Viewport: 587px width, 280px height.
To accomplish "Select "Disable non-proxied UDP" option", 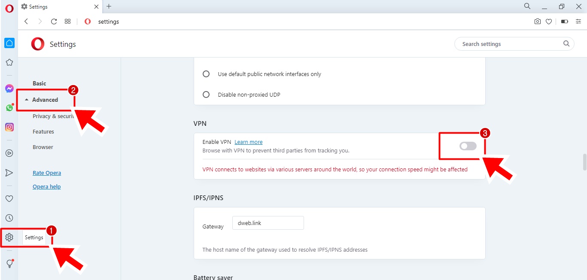I will [206, 94].
